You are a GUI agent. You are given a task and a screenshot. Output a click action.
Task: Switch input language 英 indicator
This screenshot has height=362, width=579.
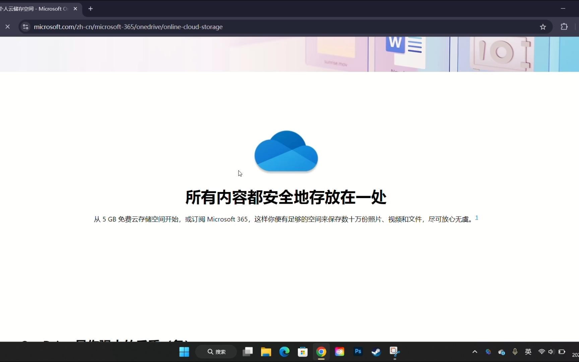528,352
